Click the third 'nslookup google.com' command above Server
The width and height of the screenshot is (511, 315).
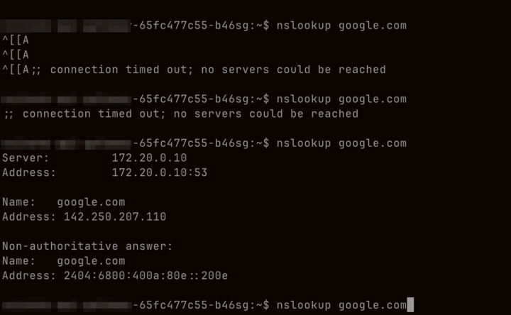tap(341, 143)
